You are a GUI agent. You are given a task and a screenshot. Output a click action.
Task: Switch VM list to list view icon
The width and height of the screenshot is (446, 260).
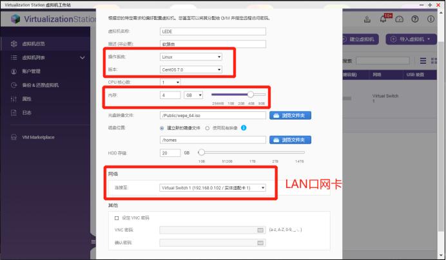pos(423,60)
